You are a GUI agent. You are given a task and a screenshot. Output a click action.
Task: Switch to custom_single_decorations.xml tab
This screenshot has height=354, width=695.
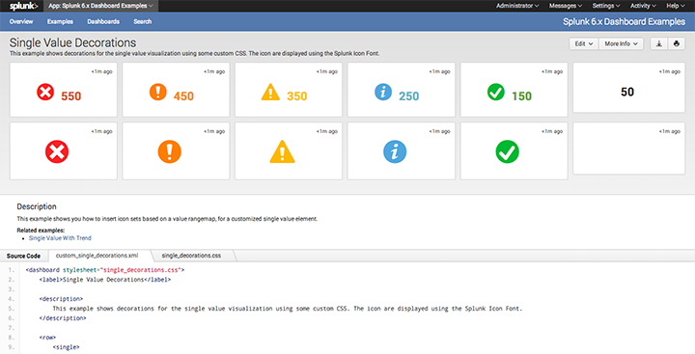[x=97, y=256]
